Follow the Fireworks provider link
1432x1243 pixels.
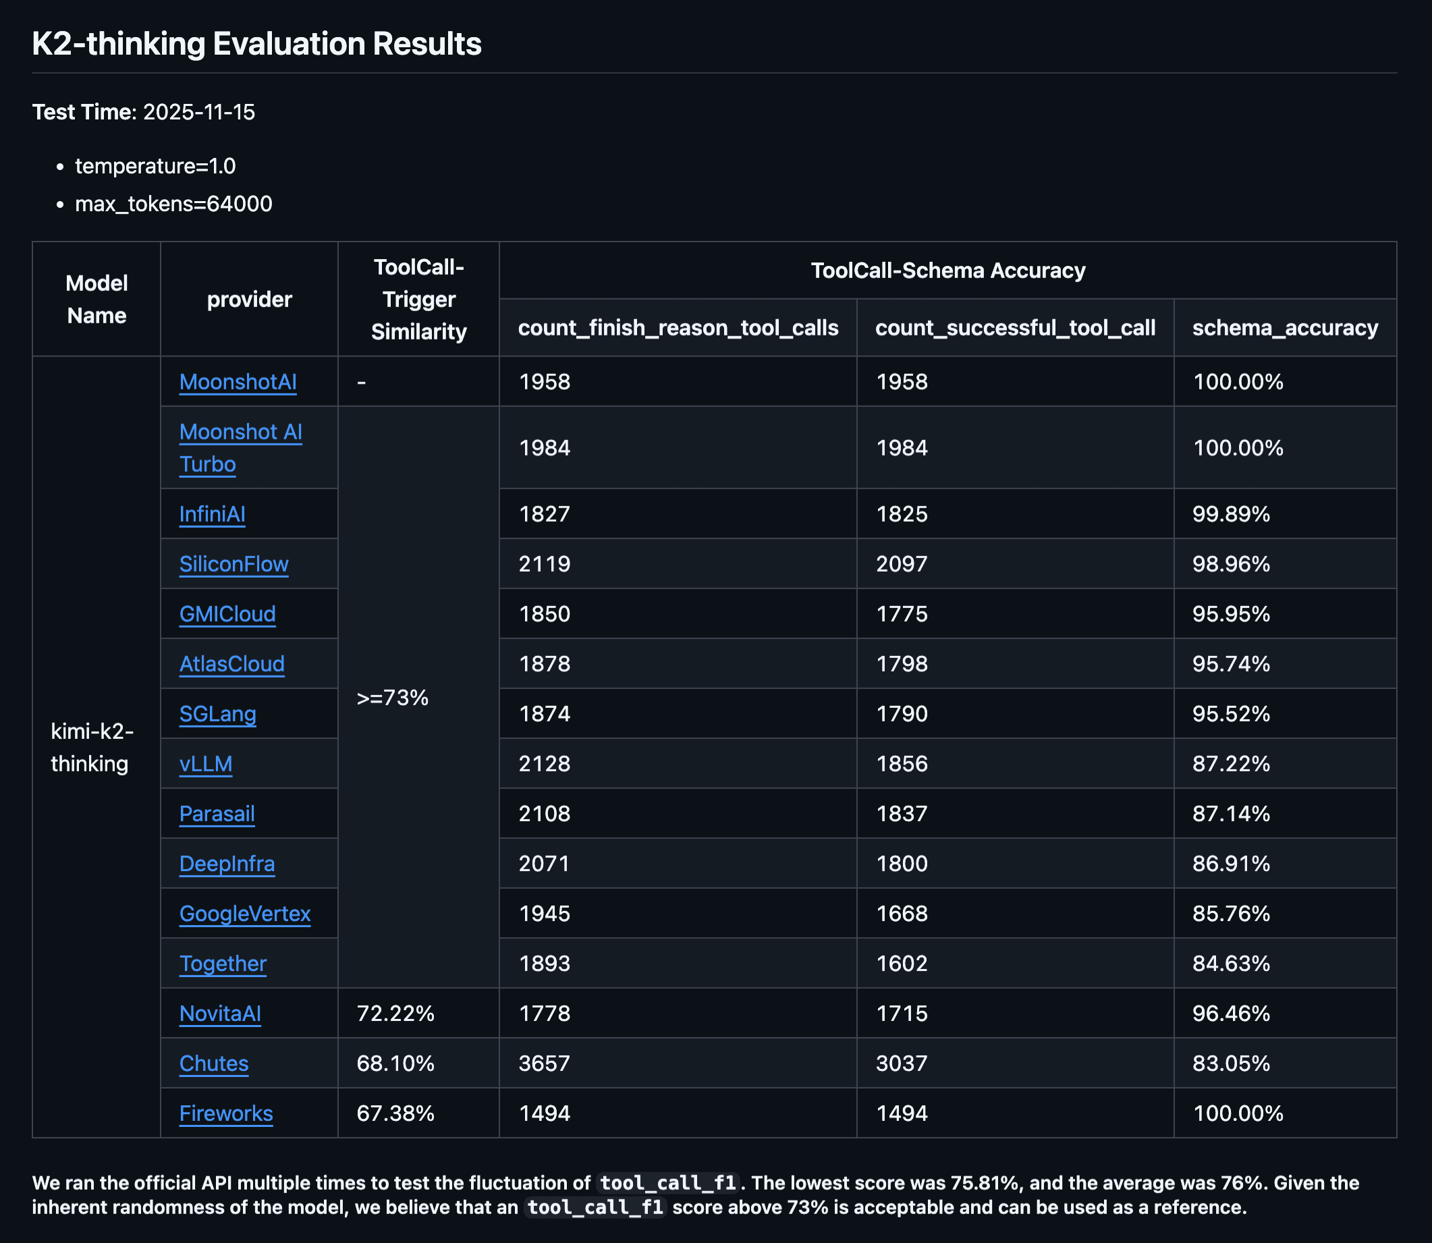[225, 1113]
